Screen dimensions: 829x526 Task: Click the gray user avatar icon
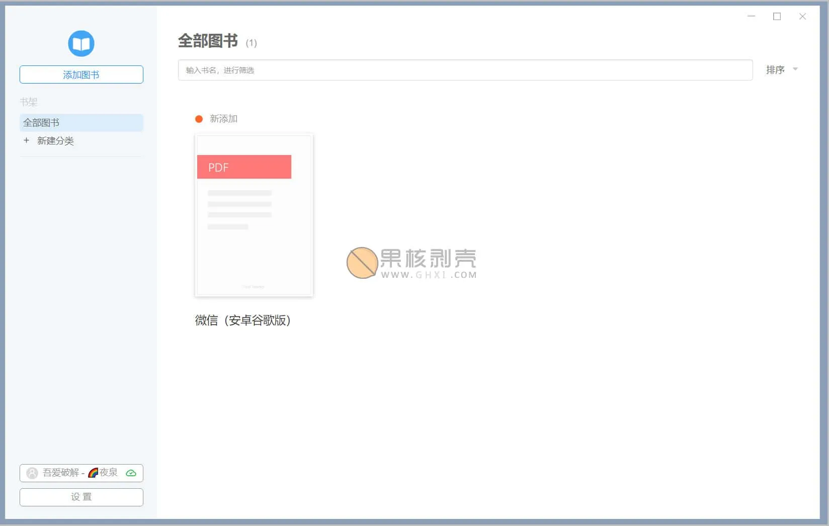[x=32, y=473]
